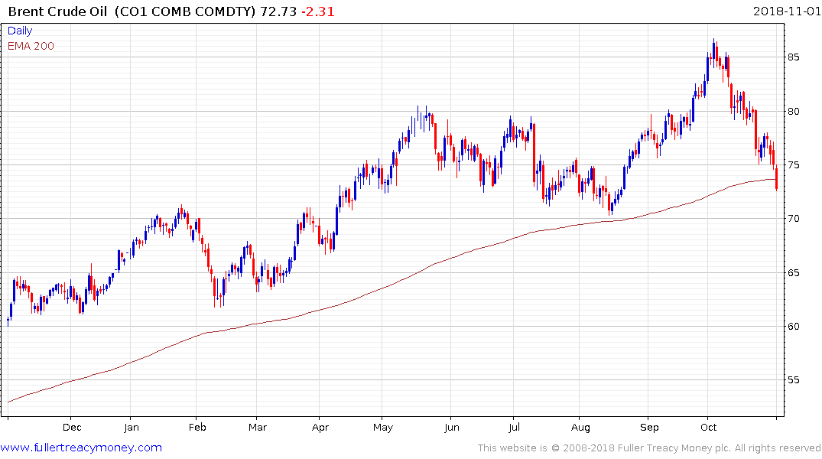Image resolution: width=822 pixels, height=459 pixels.
Task: Click the 80 price axis label
Action: point(793,111)
